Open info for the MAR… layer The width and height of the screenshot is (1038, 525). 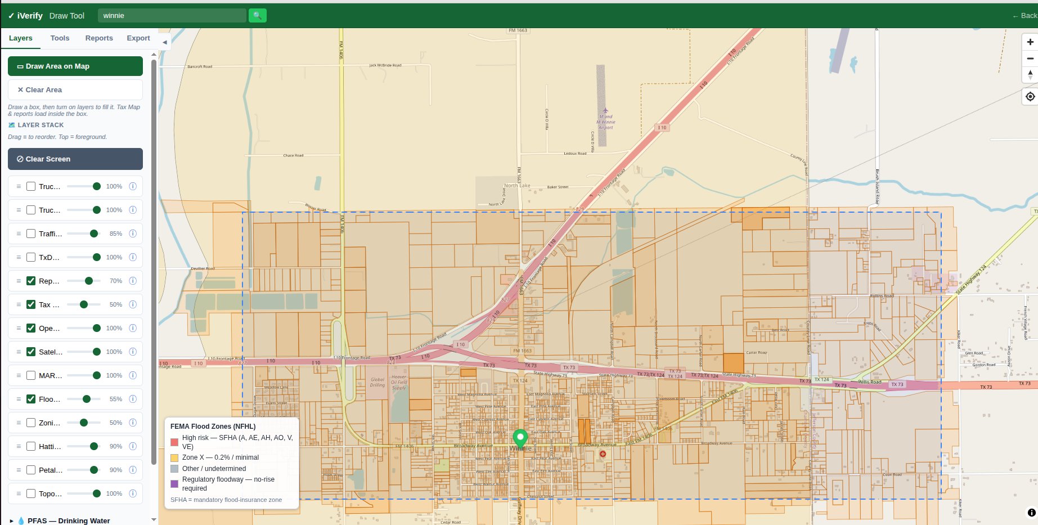coord(133,375)
